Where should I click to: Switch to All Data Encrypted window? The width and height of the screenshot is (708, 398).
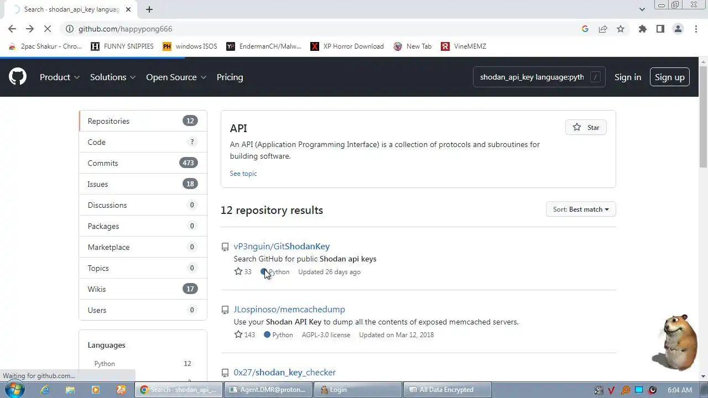pos(447,390)
